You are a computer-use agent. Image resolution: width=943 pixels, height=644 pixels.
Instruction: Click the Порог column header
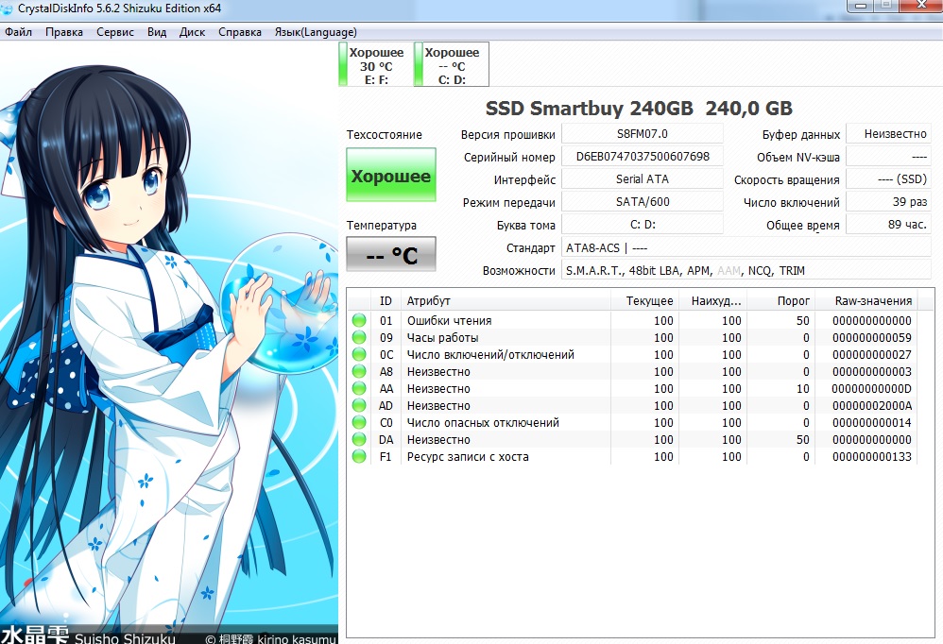(x=780, y=300)
